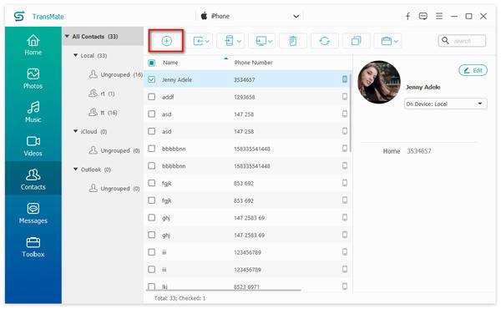The height and width of the screenshot is (309, 501).
Task: Collapse the Outlook (0) group
Action: click(x=75, y=169)
